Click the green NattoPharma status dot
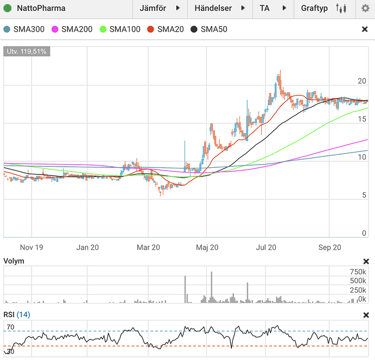The width and height of the screenshot is (375, 364). coord(8,8)
